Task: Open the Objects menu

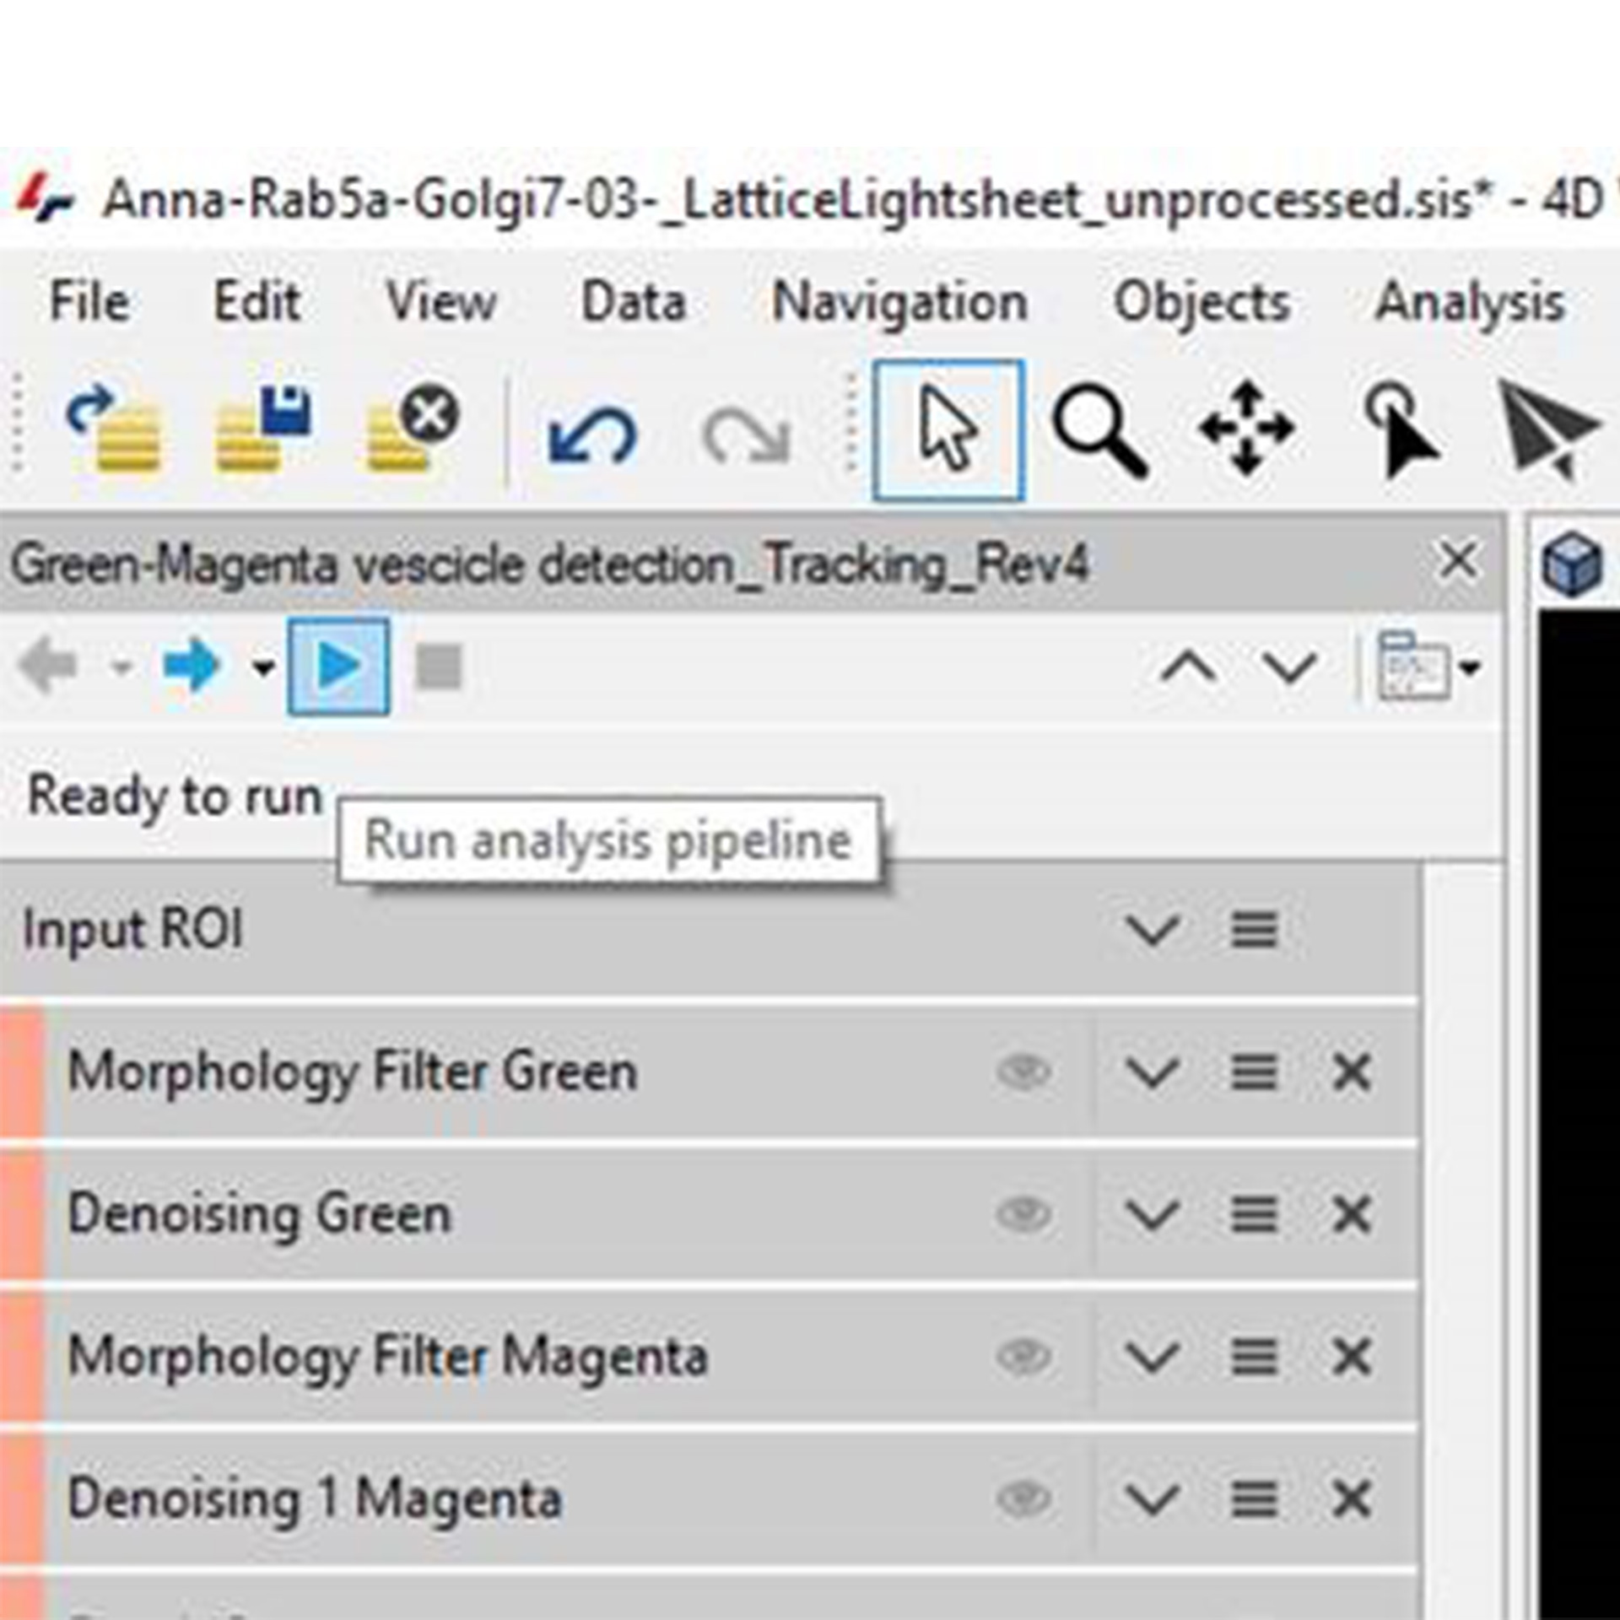Action: coord(1201,303)
